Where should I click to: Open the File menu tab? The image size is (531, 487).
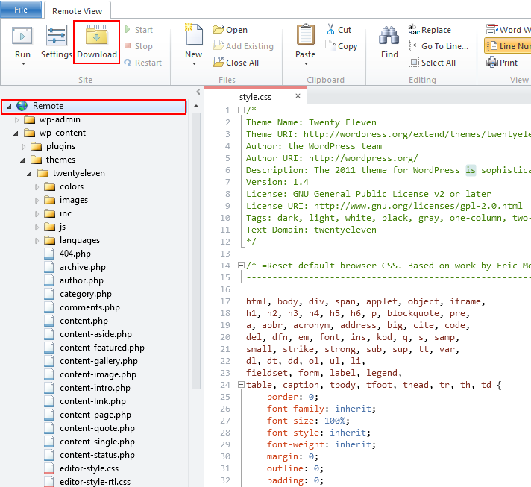pyautogui.click(x=21, y=10)
